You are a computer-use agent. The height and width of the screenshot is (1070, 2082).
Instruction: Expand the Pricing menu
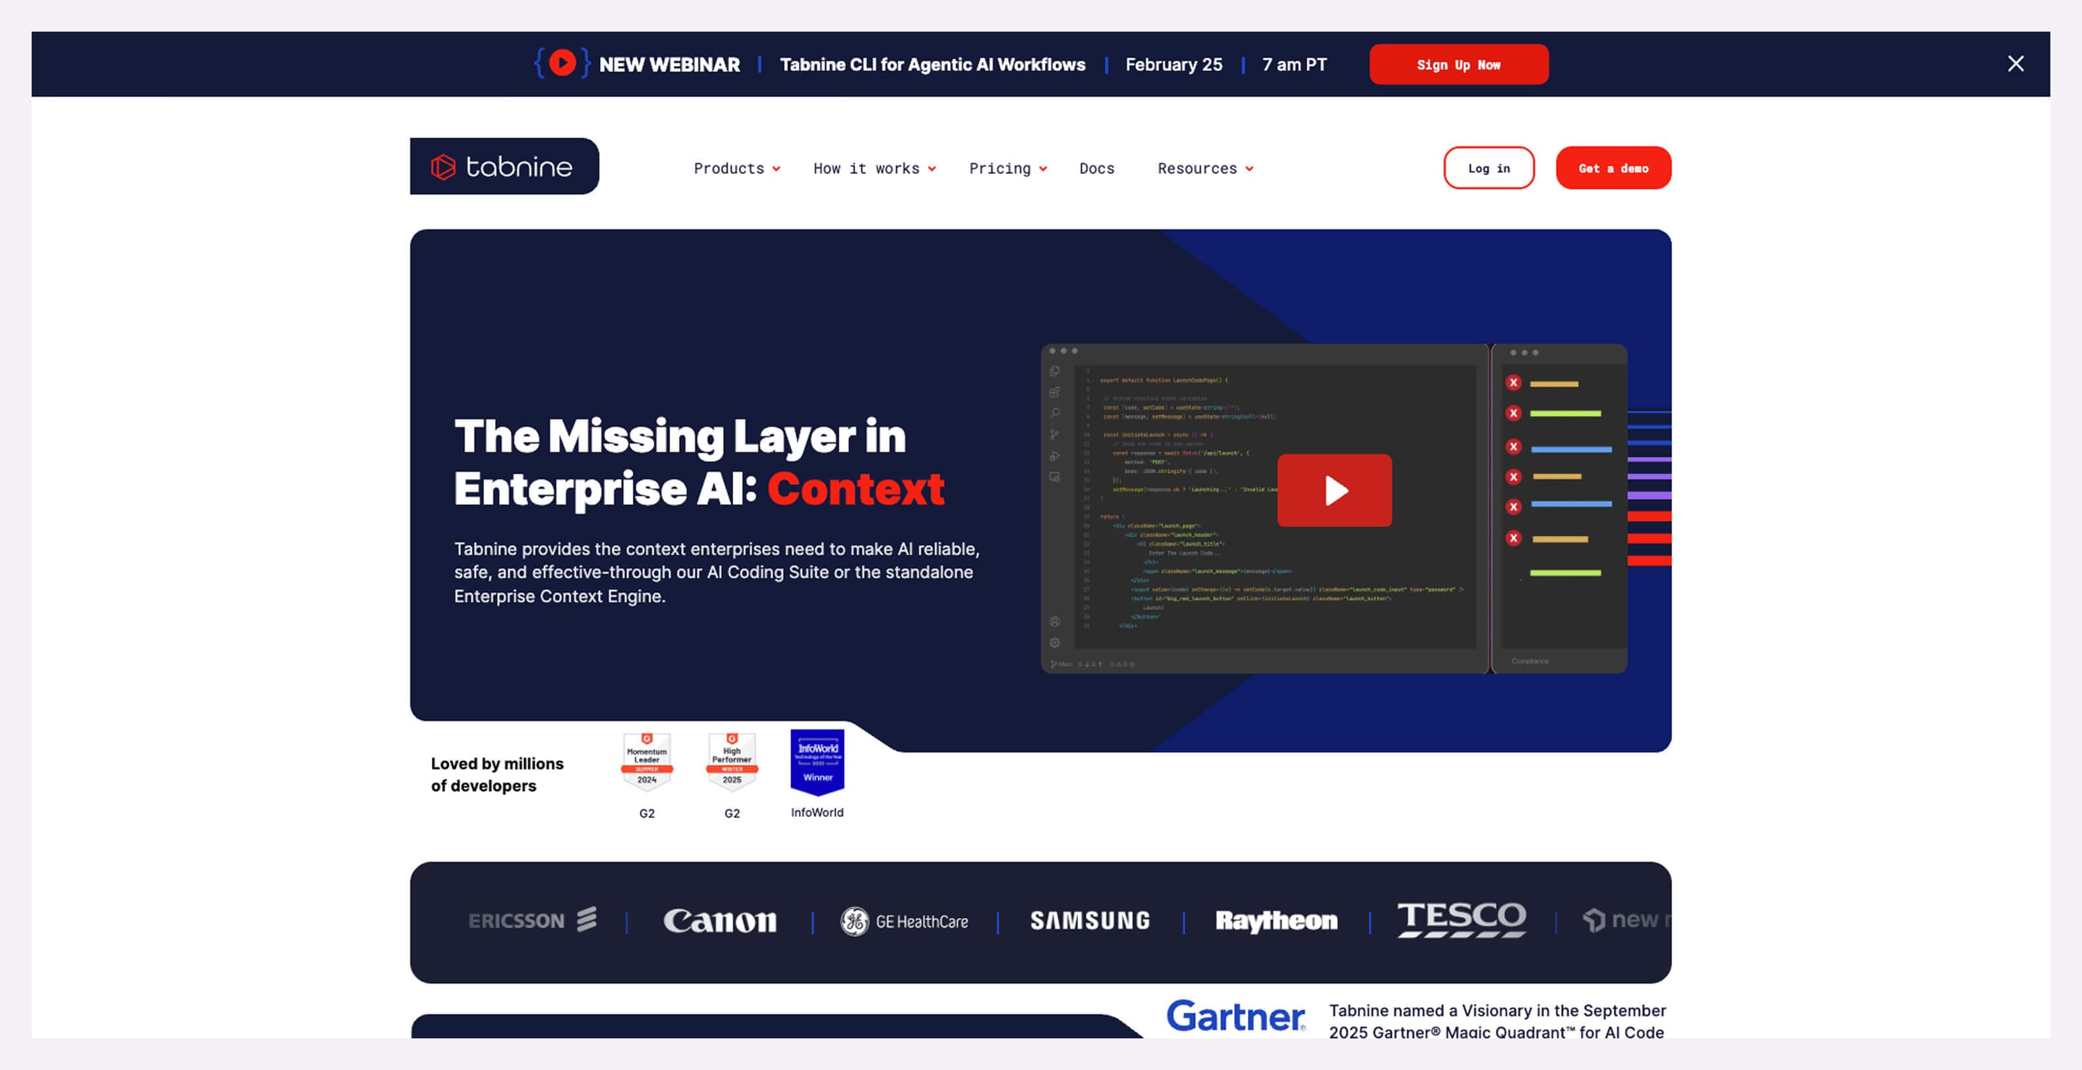pyautogui.click(x=1008, y=168)
